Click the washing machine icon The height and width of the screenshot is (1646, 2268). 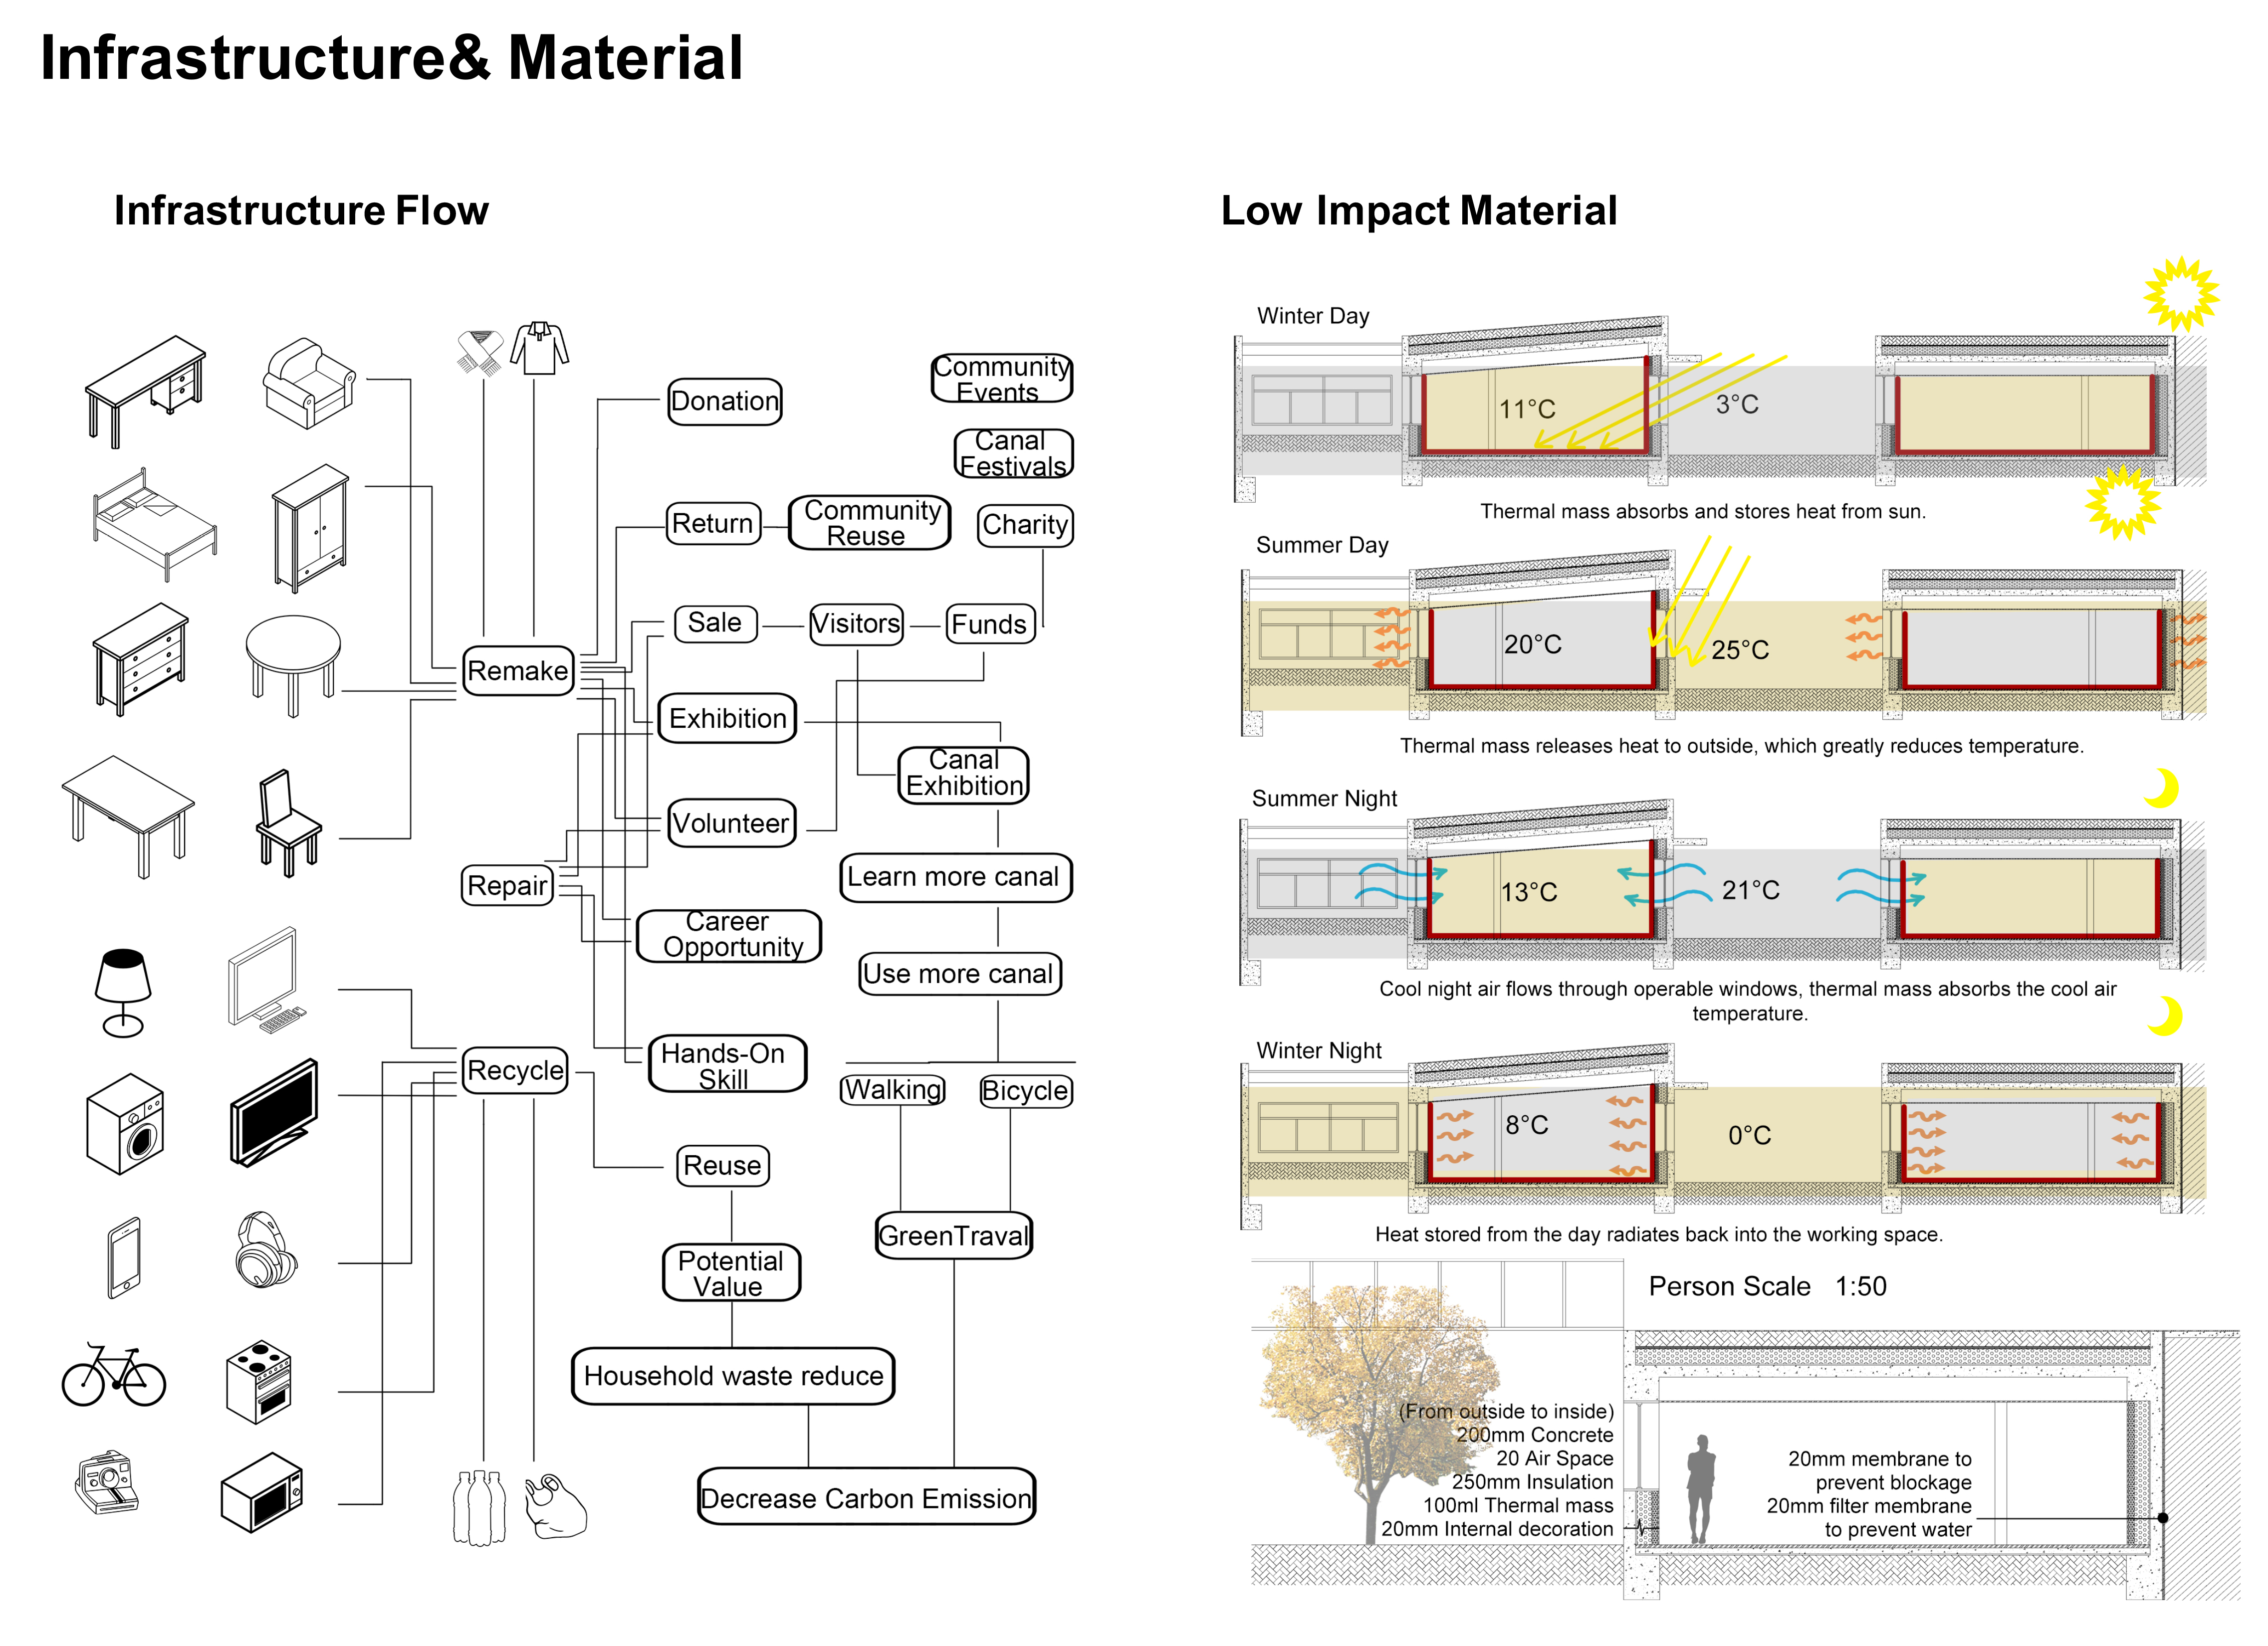click(x=125, y=1123)
